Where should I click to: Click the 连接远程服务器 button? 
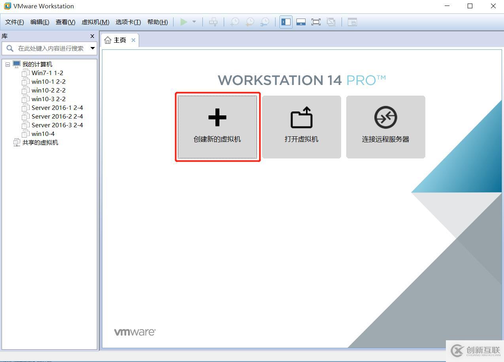click(386, 127)
